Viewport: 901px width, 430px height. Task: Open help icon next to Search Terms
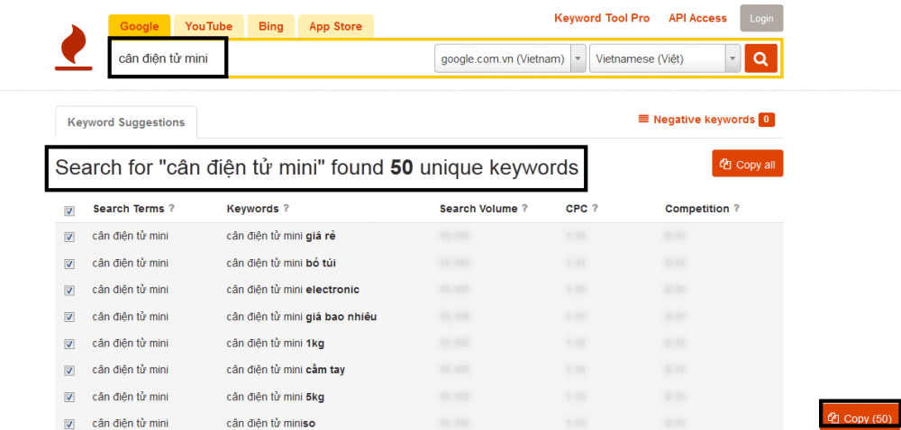tap(171, 208)
